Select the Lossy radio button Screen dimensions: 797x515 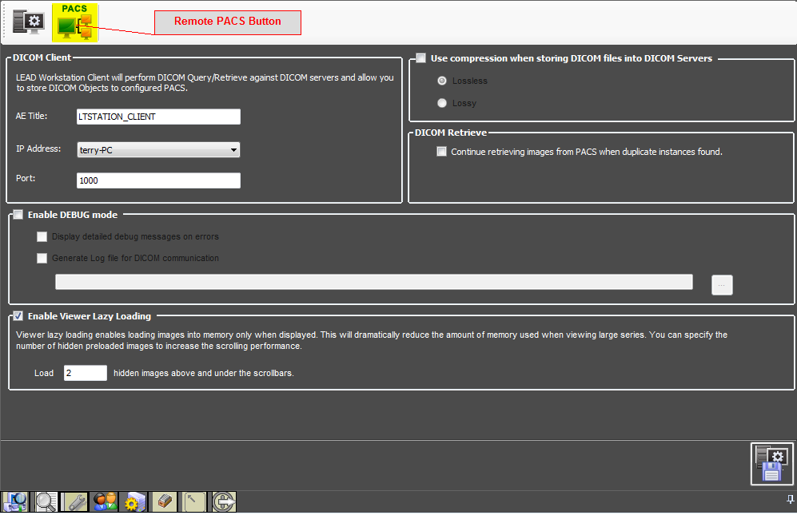442,103
